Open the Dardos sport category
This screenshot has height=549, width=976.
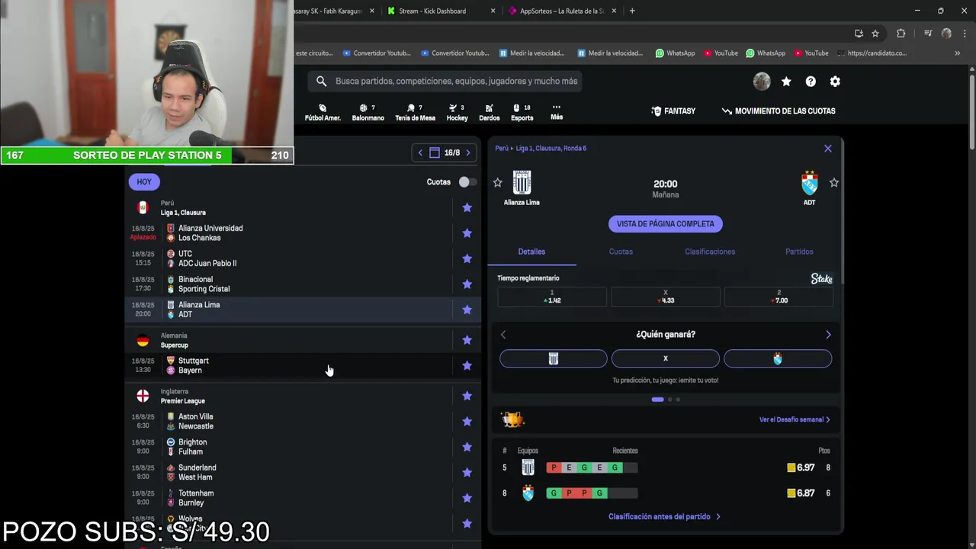pos(489,112)
